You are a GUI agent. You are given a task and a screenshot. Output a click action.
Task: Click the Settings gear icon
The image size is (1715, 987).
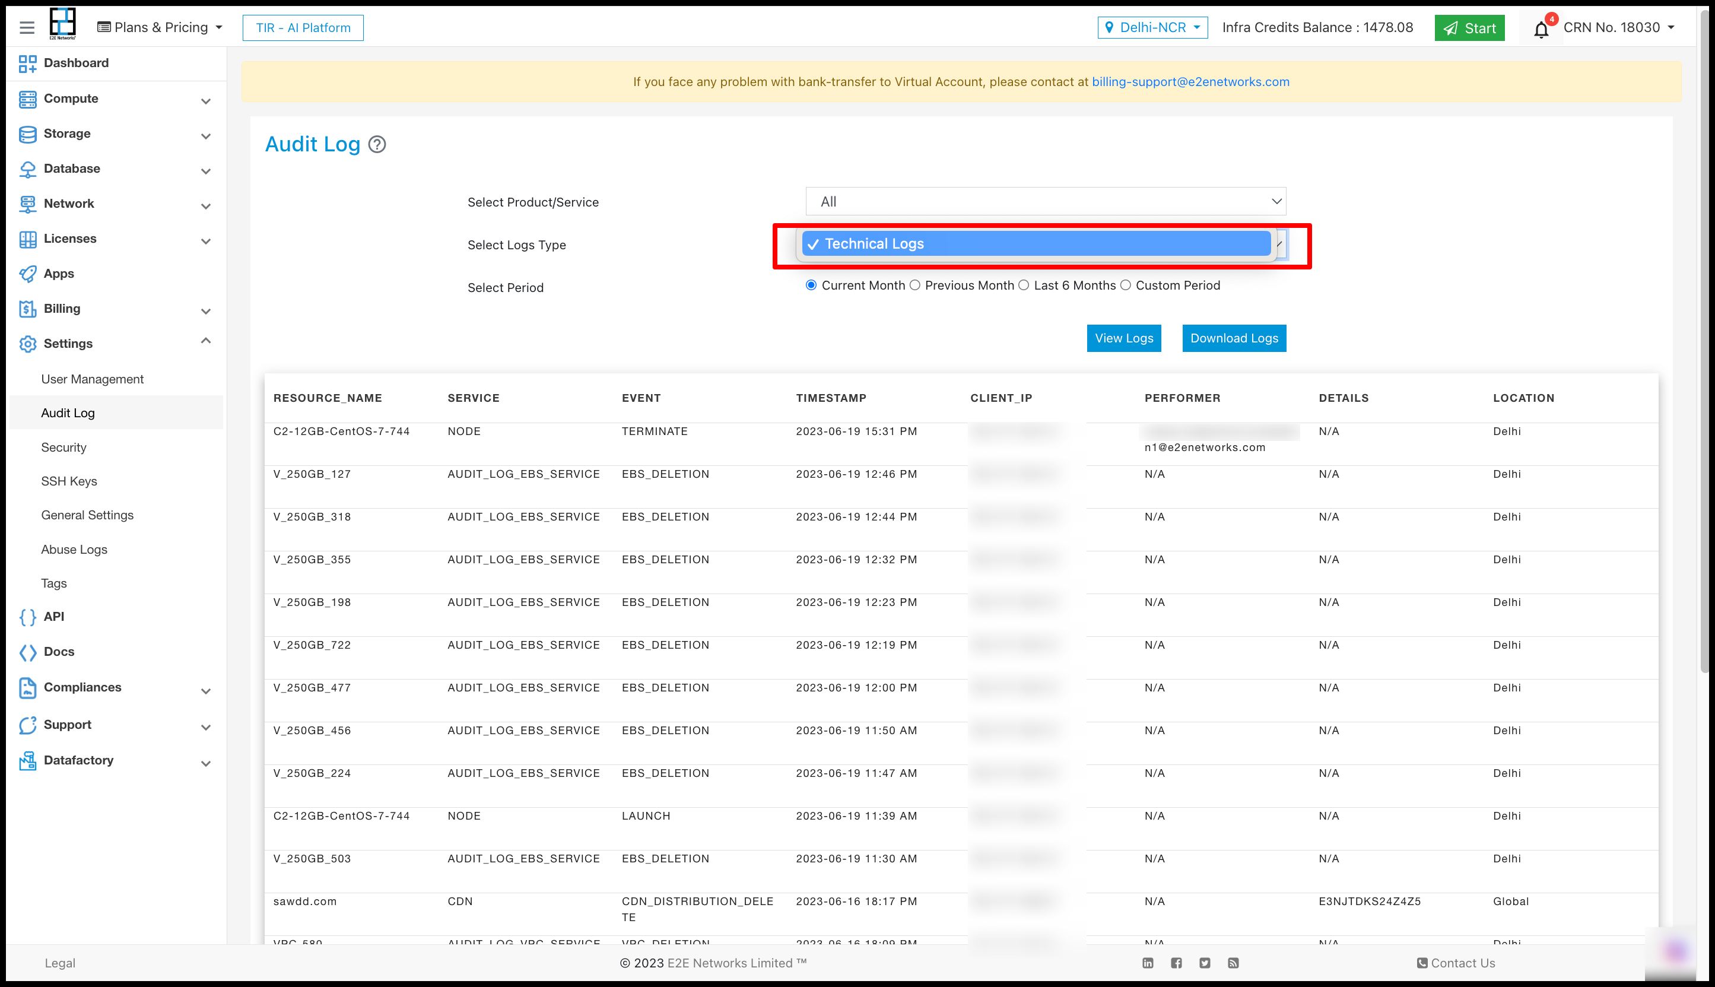pos(28,344)
